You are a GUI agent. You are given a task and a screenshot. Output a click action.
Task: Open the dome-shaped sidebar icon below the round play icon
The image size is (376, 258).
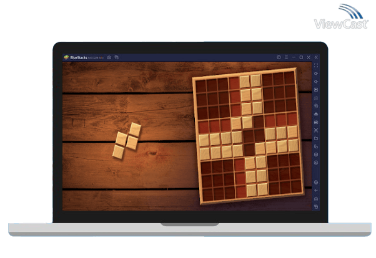pyautogui.click(x=316, y=114)
